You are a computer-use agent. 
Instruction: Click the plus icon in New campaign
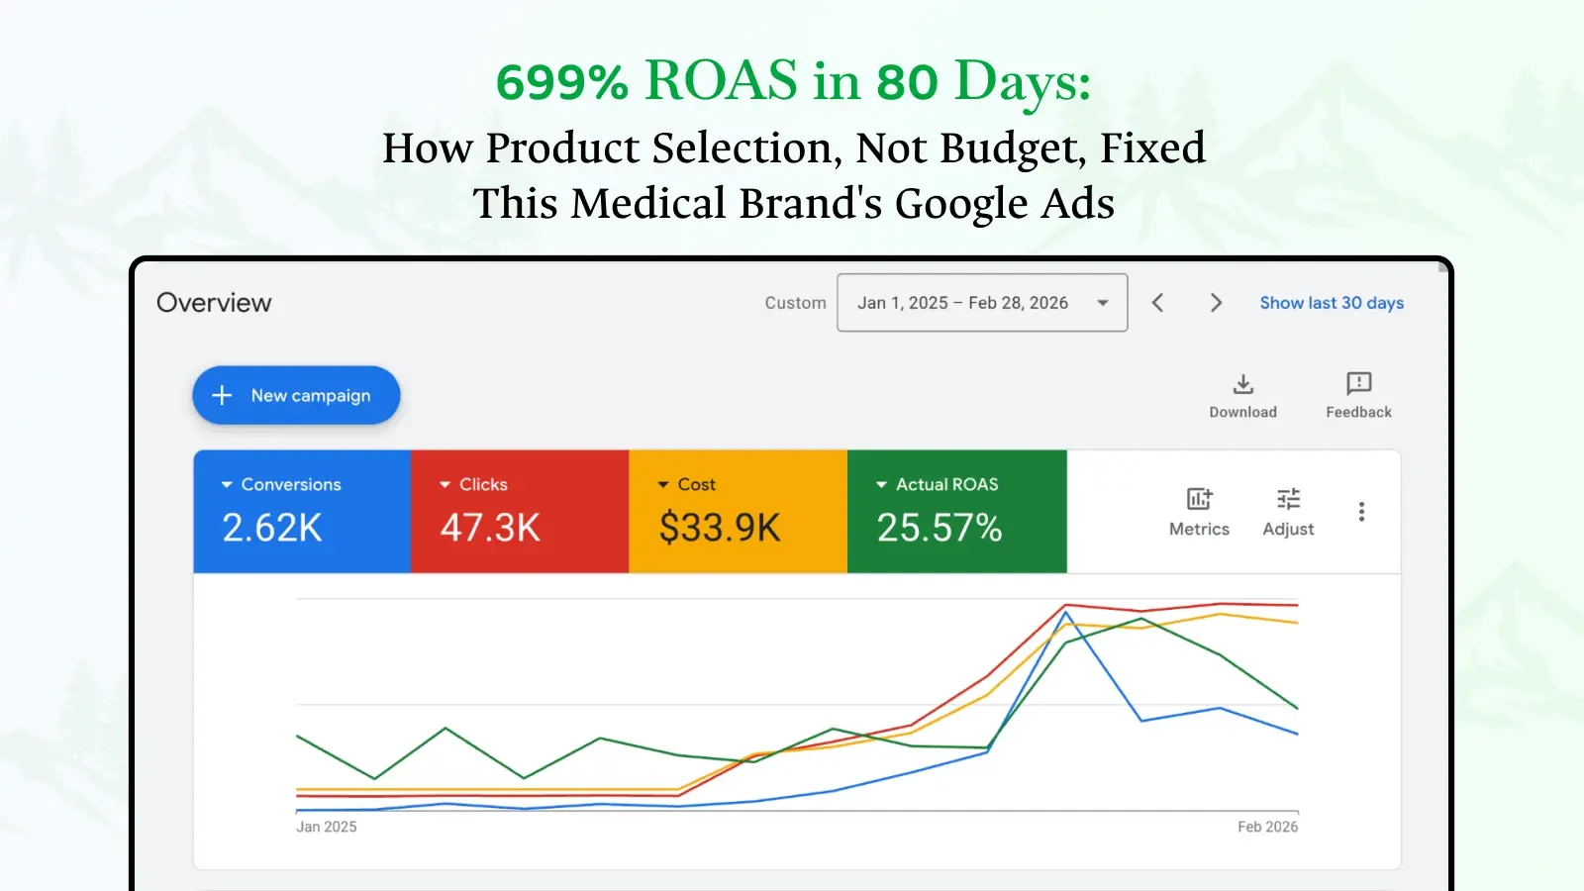coord(223,395)
